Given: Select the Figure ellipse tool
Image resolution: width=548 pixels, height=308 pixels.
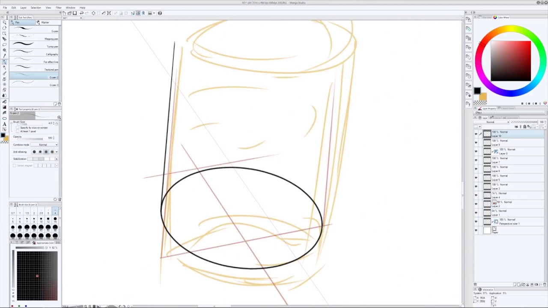Looking at the screenshot, I should pos(4,118).
